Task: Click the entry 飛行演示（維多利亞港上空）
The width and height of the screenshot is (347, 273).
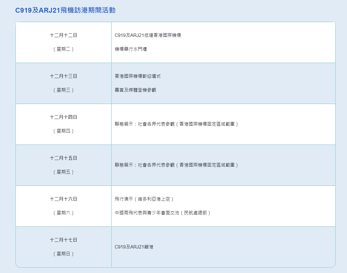Action: pyautogui.click(x=144, y=199)
